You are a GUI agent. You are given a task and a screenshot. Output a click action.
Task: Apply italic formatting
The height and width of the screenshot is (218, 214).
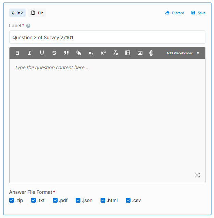[x=30, y=53]
